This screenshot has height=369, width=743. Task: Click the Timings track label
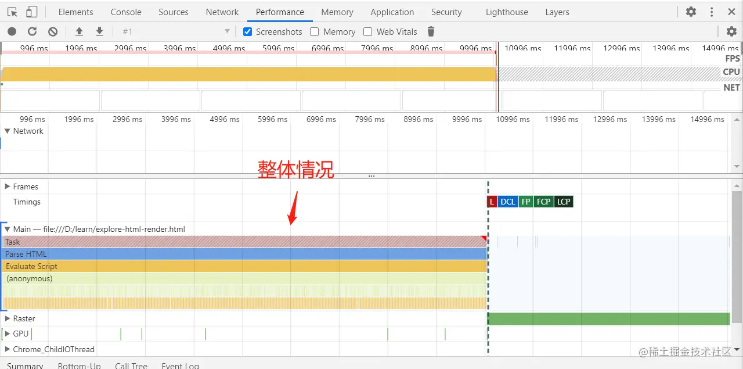(27, 202)
